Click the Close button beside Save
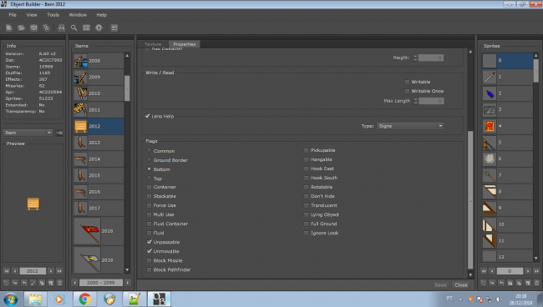Image resolution: width=543 pixels, height=307 pixels. pos(461,284)
